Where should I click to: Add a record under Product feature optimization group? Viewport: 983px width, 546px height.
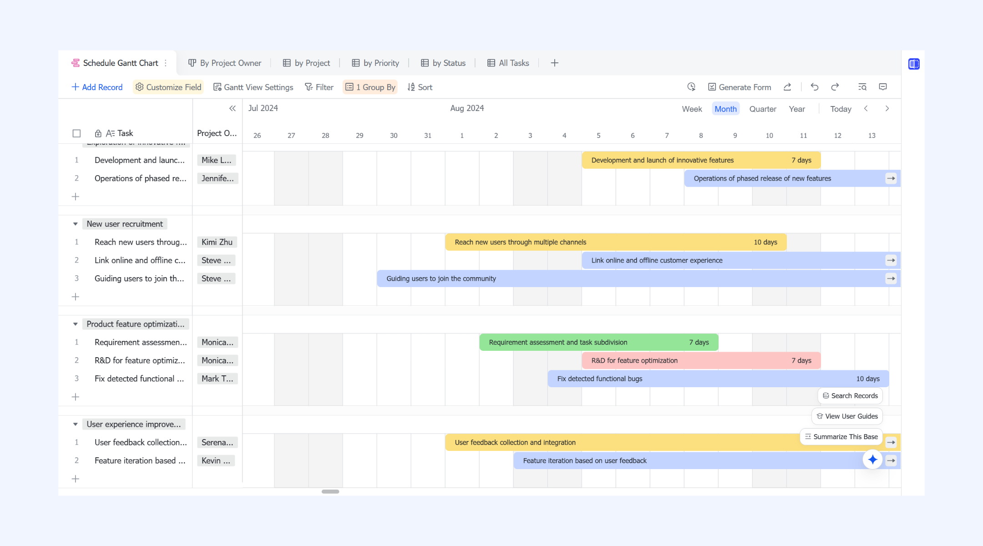pyautogui.click(x=76, y=397)
